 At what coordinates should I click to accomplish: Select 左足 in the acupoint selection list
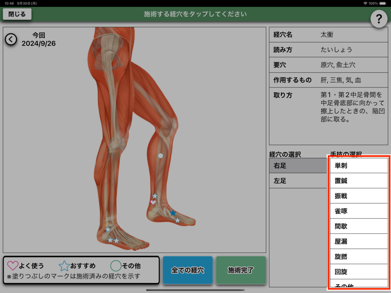click(298, 181)
